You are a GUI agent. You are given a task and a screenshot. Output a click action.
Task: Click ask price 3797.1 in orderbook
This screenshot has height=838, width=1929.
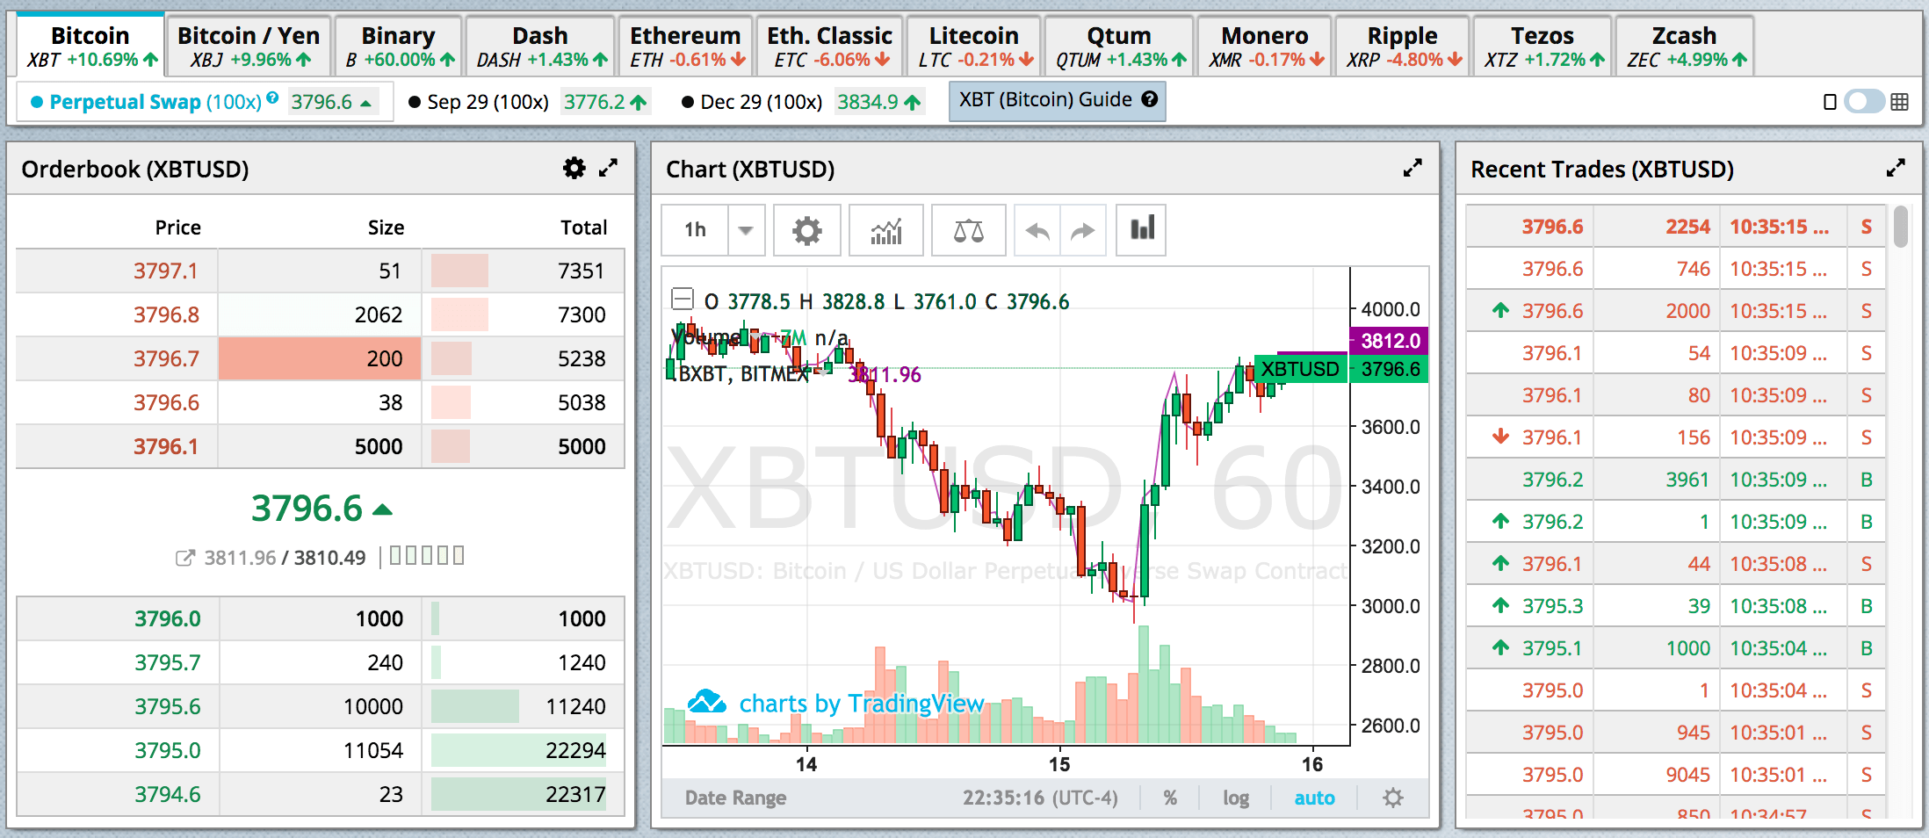pos(166,271)
